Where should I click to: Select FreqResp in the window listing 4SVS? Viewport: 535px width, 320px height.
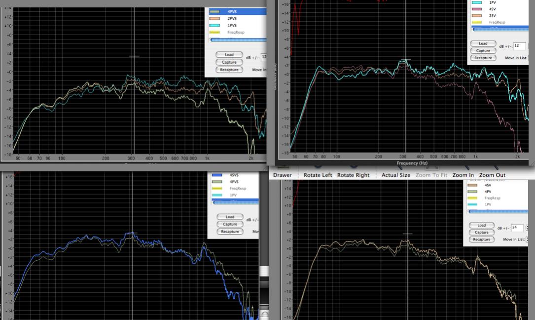coord(238,188)
